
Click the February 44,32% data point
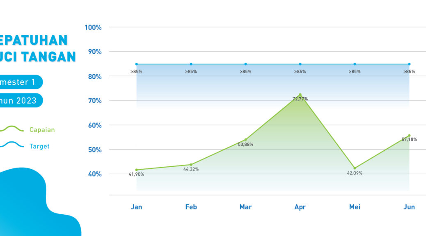[x=191, y=165]
